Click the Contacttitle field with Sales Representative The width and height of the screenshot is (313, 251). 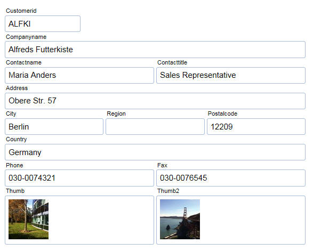(231, 75)
